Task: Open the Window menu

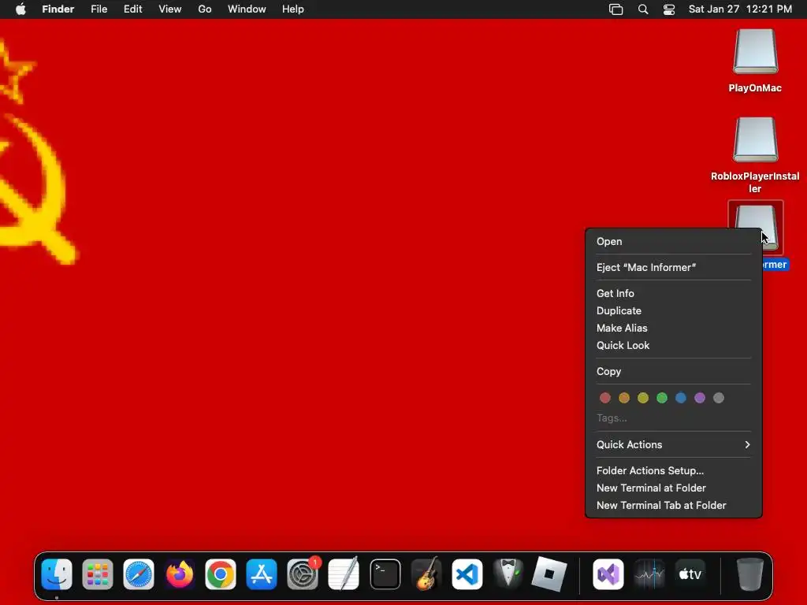Action: pyautogui.click(x=247, y=9)
